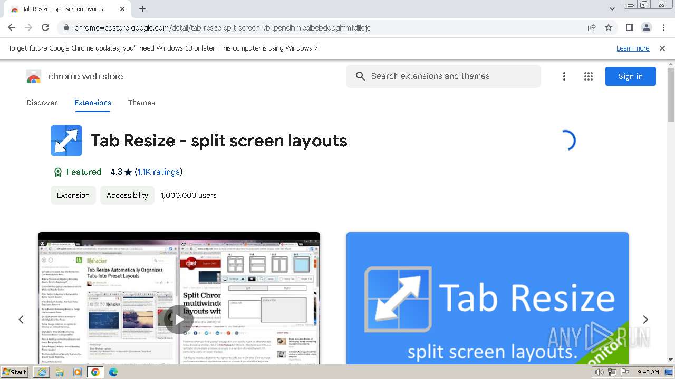
Task: Expand the tab search chevron
Action: 612,9
